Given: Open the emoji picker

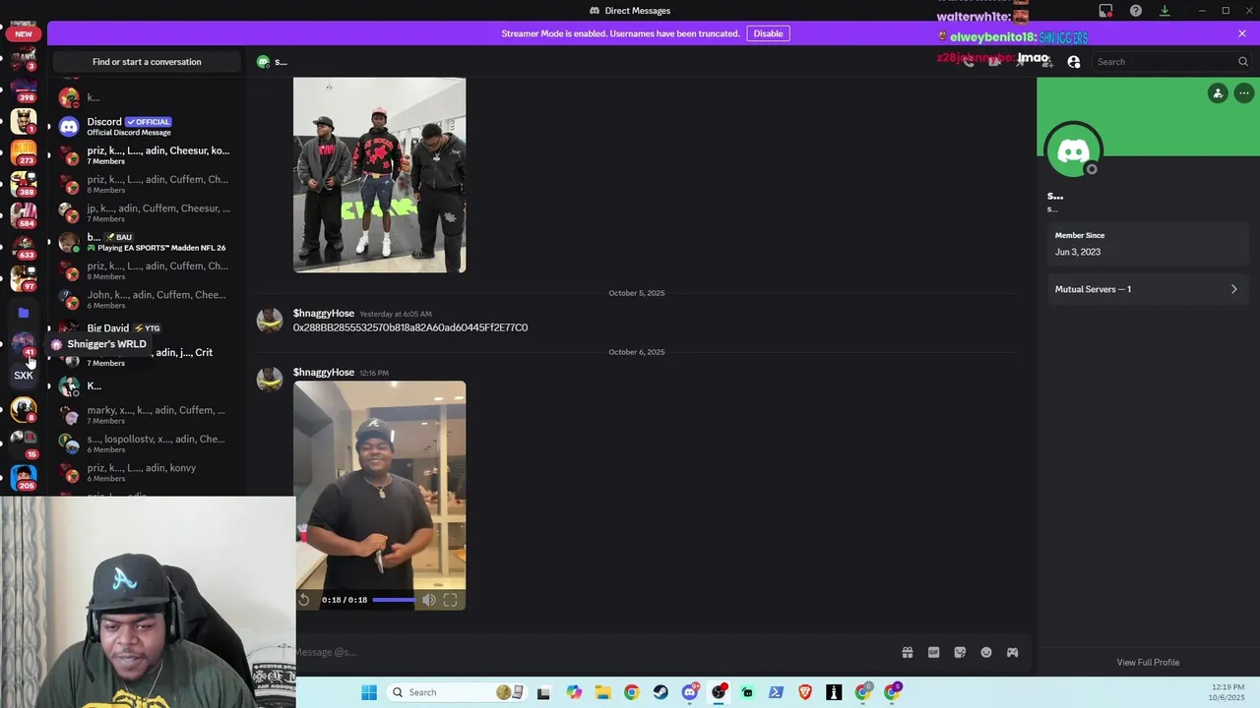Looking at the screenshot, I should point(986,652).
